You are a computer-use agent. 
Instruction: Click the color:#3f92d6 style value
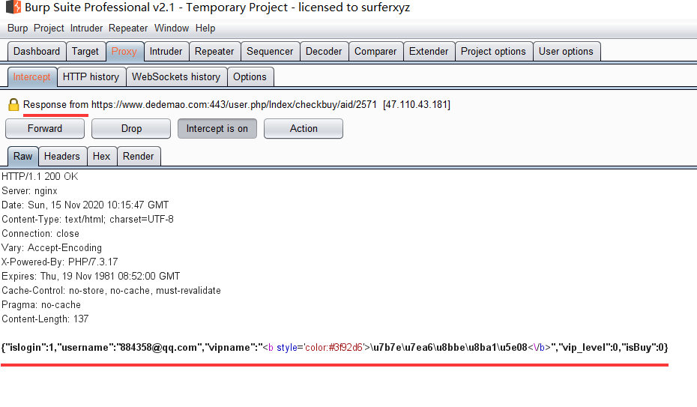pos(334,348)
